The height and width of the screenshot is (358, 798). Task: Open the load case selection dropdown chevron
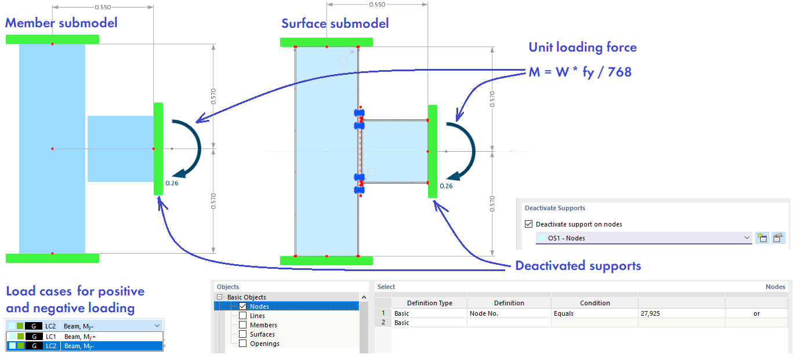coord(157,325)
